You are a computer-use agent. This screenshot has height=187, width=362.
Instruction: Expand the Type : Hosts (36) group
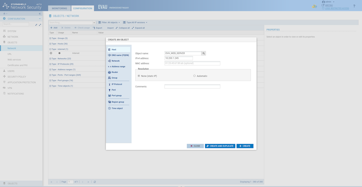[50, 44]
